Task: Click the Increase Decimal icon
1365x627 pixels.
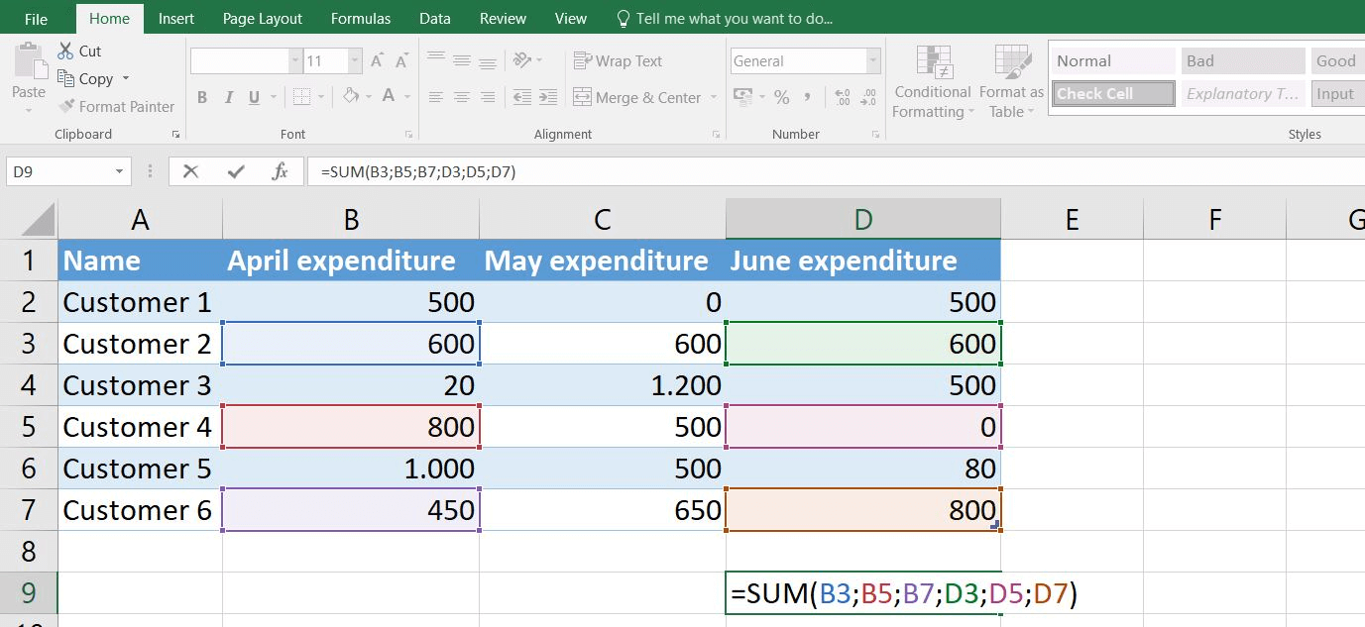Action: (842, 96)
